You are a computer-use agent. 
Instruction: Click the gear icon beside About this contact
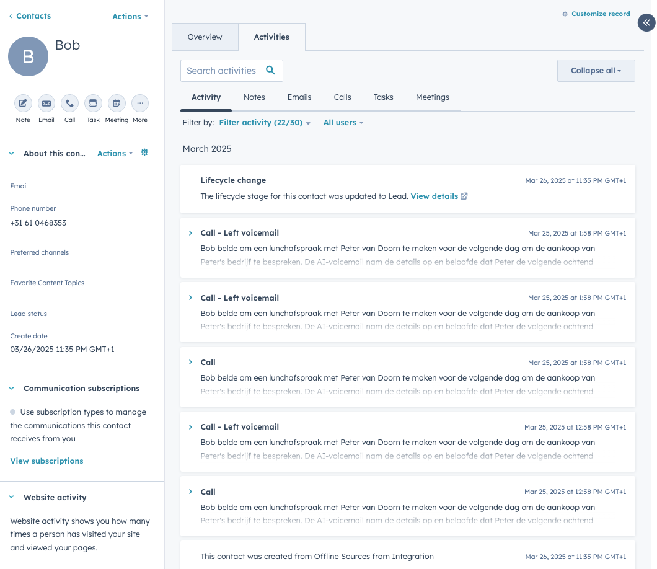[144, 152]
